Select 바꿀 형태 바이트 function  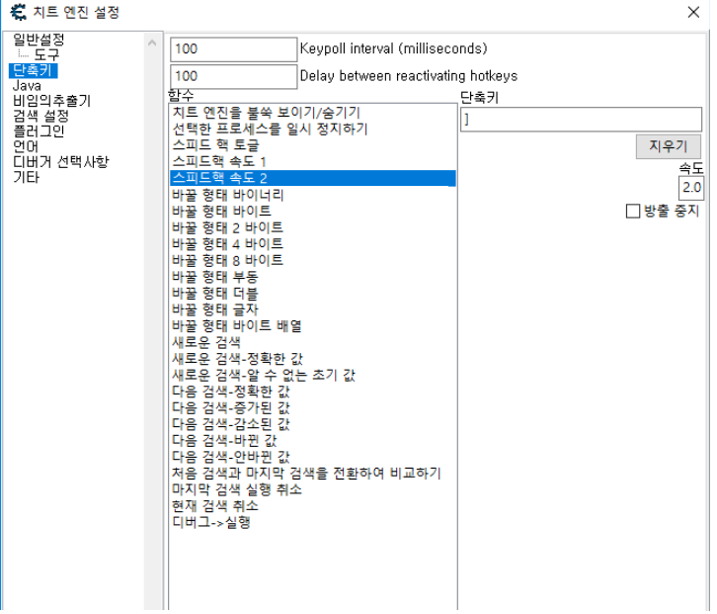click(x=315, y=213)
